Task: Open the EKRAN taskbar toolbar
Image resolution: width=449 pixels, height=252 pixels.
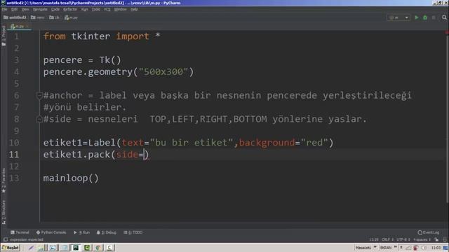Action: pyautogui.click(x=386, y=247)
